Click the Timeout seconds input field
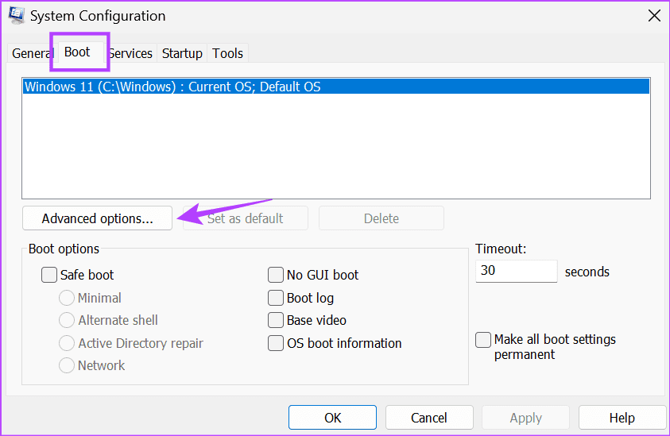The image size is (670, 436). [x=516, y=271]
